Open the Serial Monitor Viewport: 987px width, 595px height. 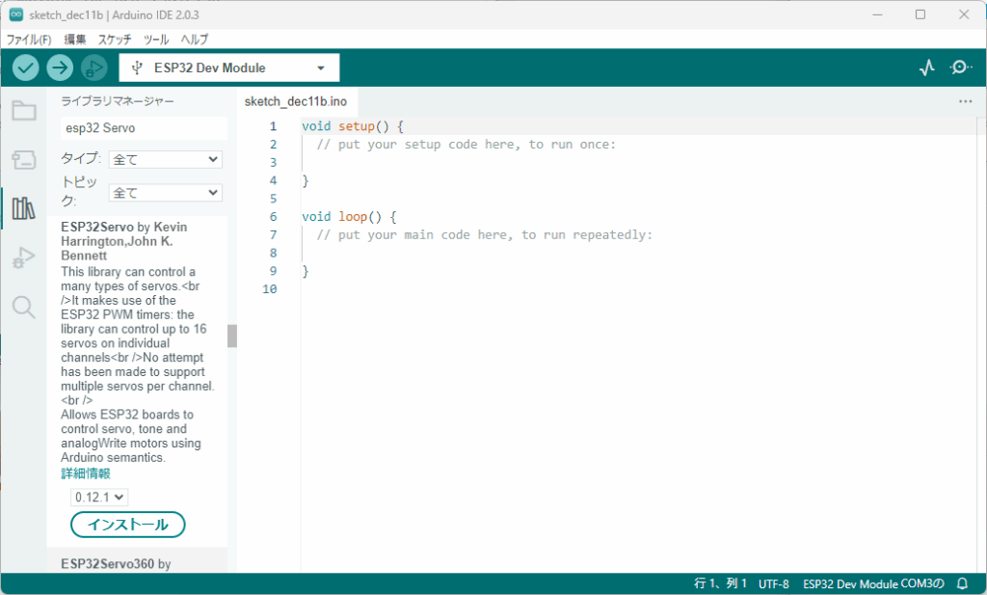tap(960, 68)
